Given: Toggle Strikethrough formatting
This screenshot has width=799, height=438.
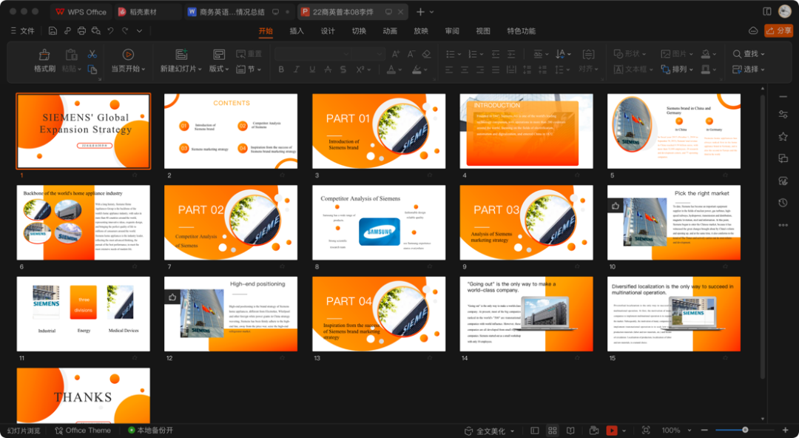Looking at the screenshot, I should tap(328, 70).
